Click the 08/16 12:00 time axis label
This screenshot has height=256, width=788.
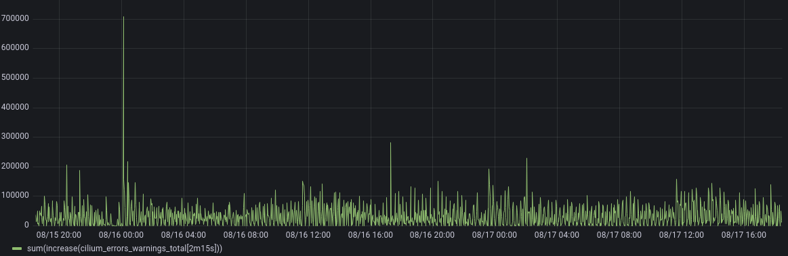point(308,235)
